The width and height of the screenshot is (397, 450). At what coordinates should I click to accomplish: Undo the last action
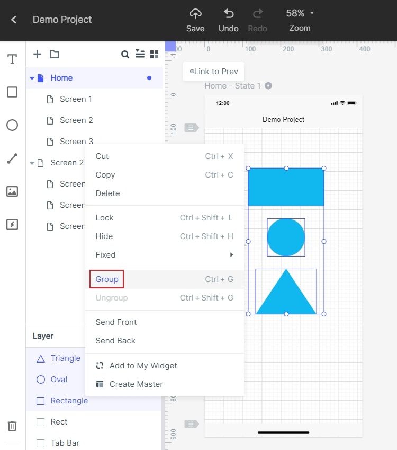point(229,20)
